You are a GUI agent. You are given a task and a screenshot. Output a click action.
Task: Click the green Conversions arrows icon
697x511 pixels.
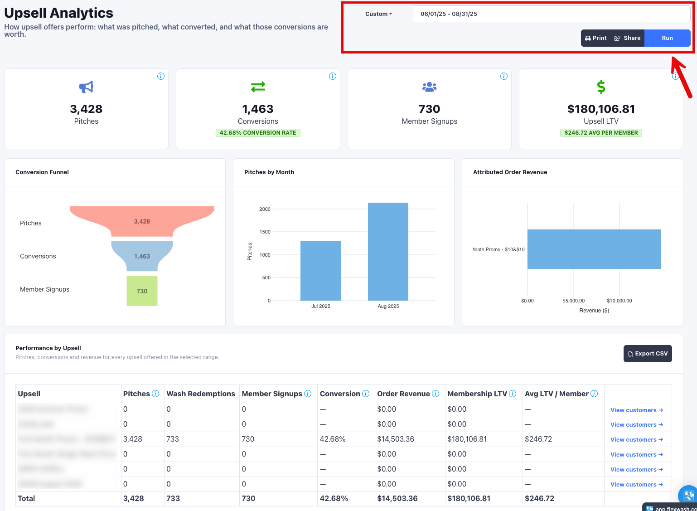pyautogui.click(x=258, y=86)
